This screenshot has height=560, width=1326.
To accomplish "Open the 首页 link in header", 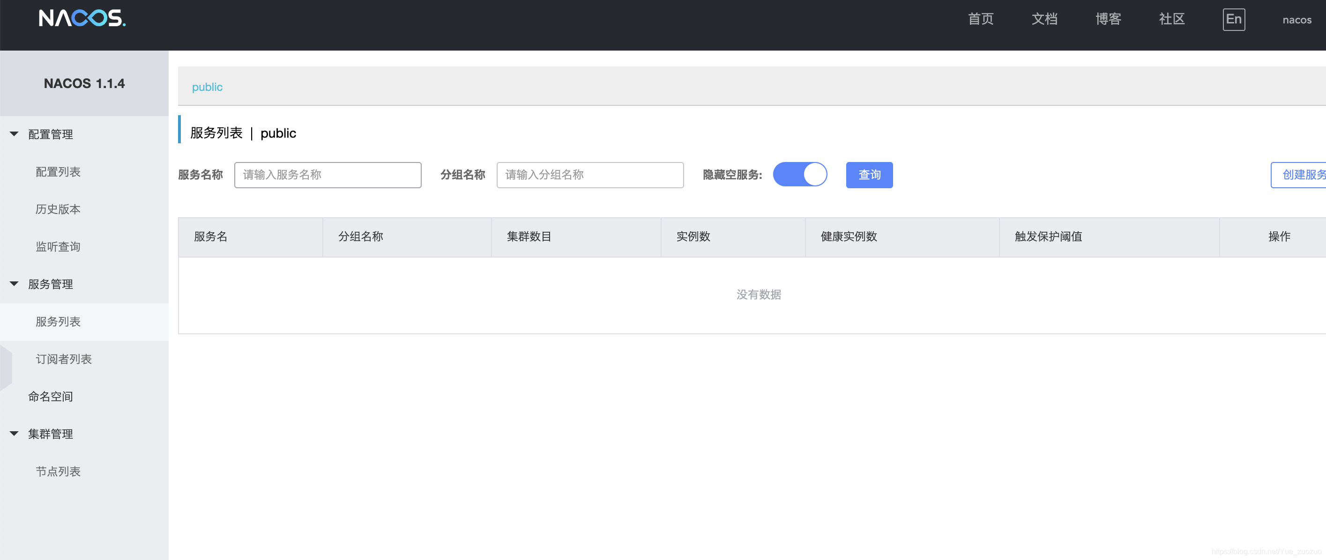I will [981, 19].
